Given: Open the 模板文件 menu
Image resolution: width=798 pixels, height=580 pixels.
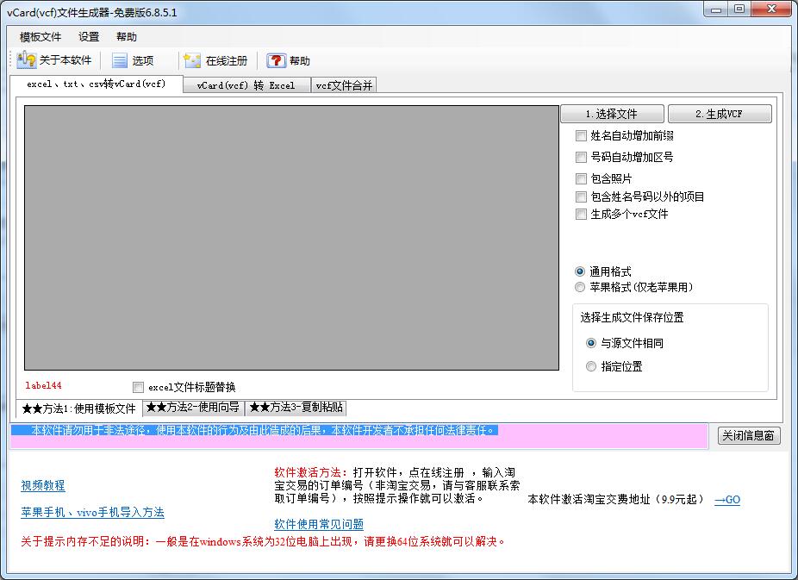Looking at the screenshot, I should [x=38, y=36].
